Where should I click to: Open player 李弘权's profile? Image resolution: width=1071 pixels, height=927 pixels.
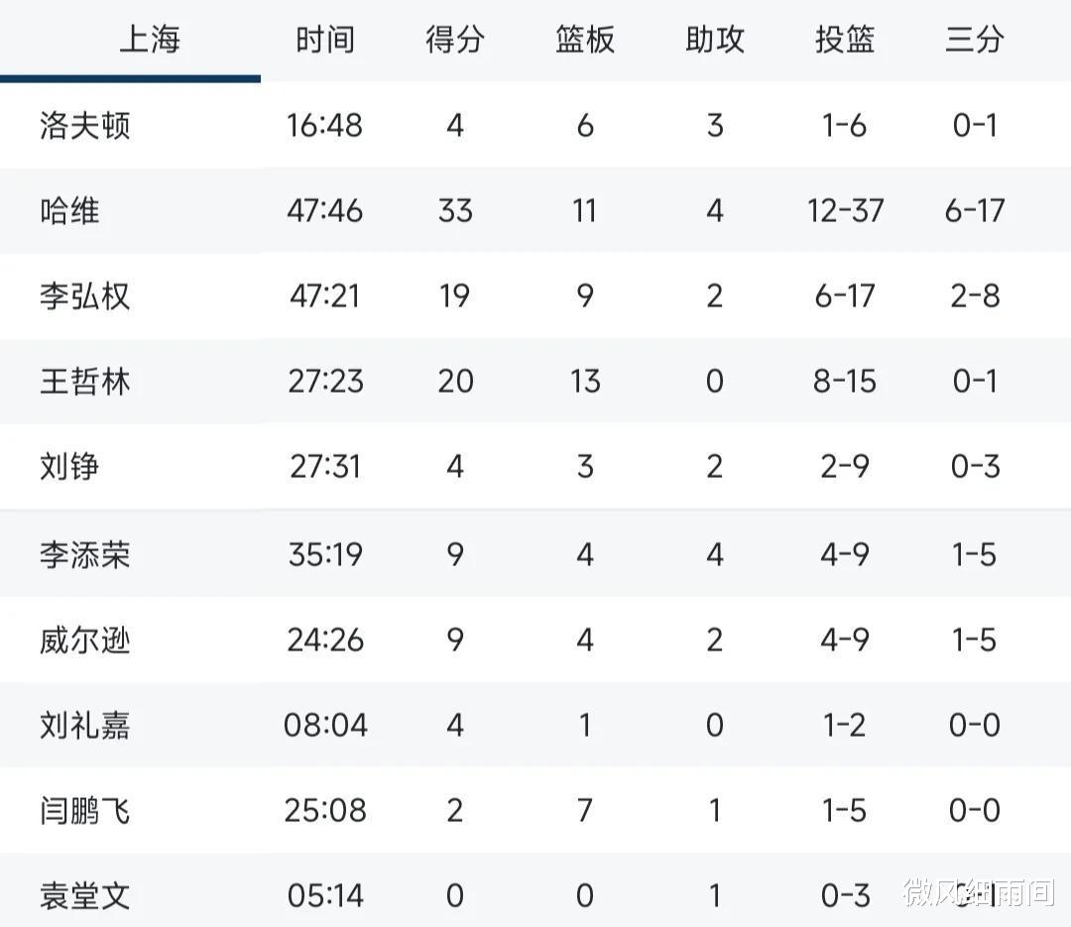click(x=84, y=295)
